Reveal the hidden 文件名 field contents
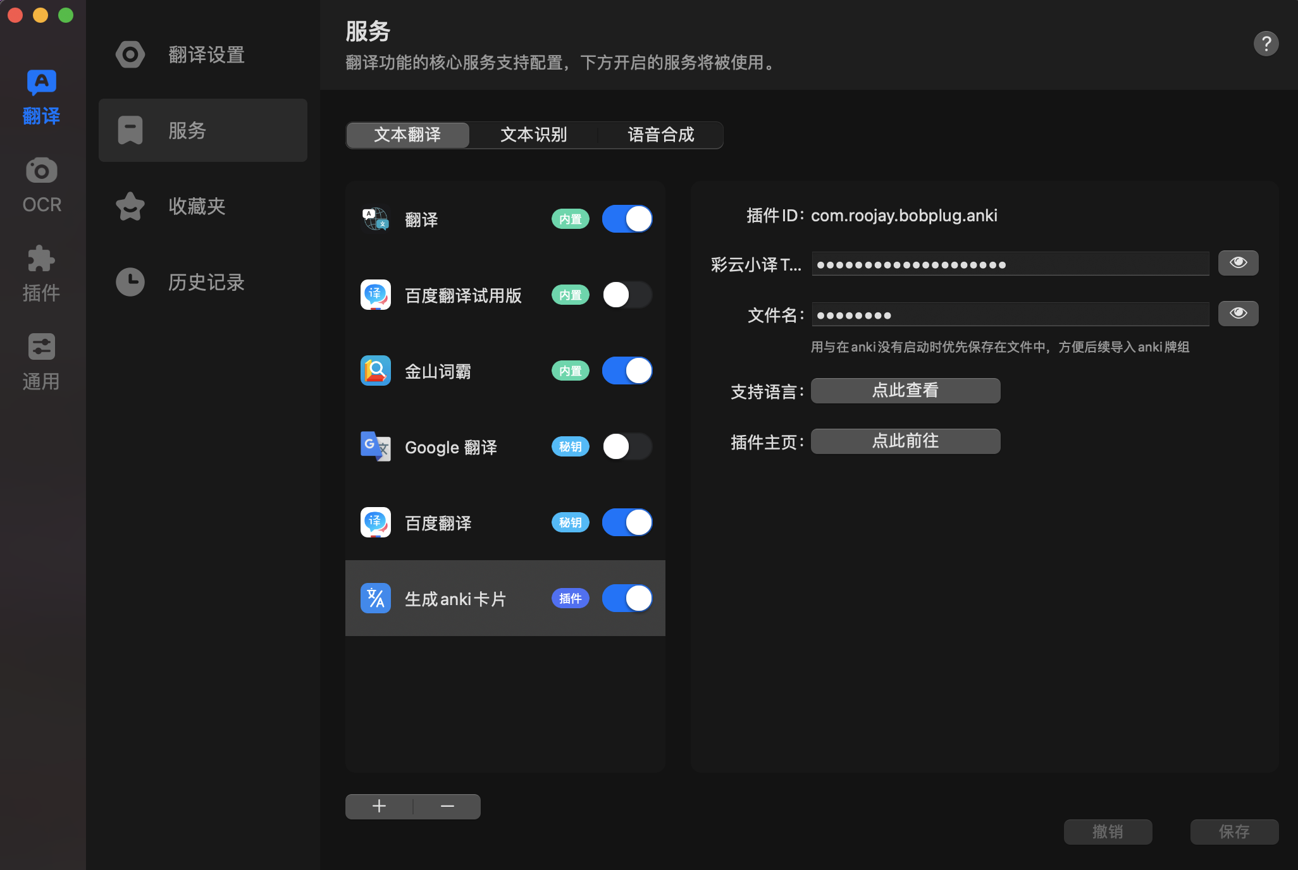Viewport: 1298px width, 870px height. click(1238, 313)
